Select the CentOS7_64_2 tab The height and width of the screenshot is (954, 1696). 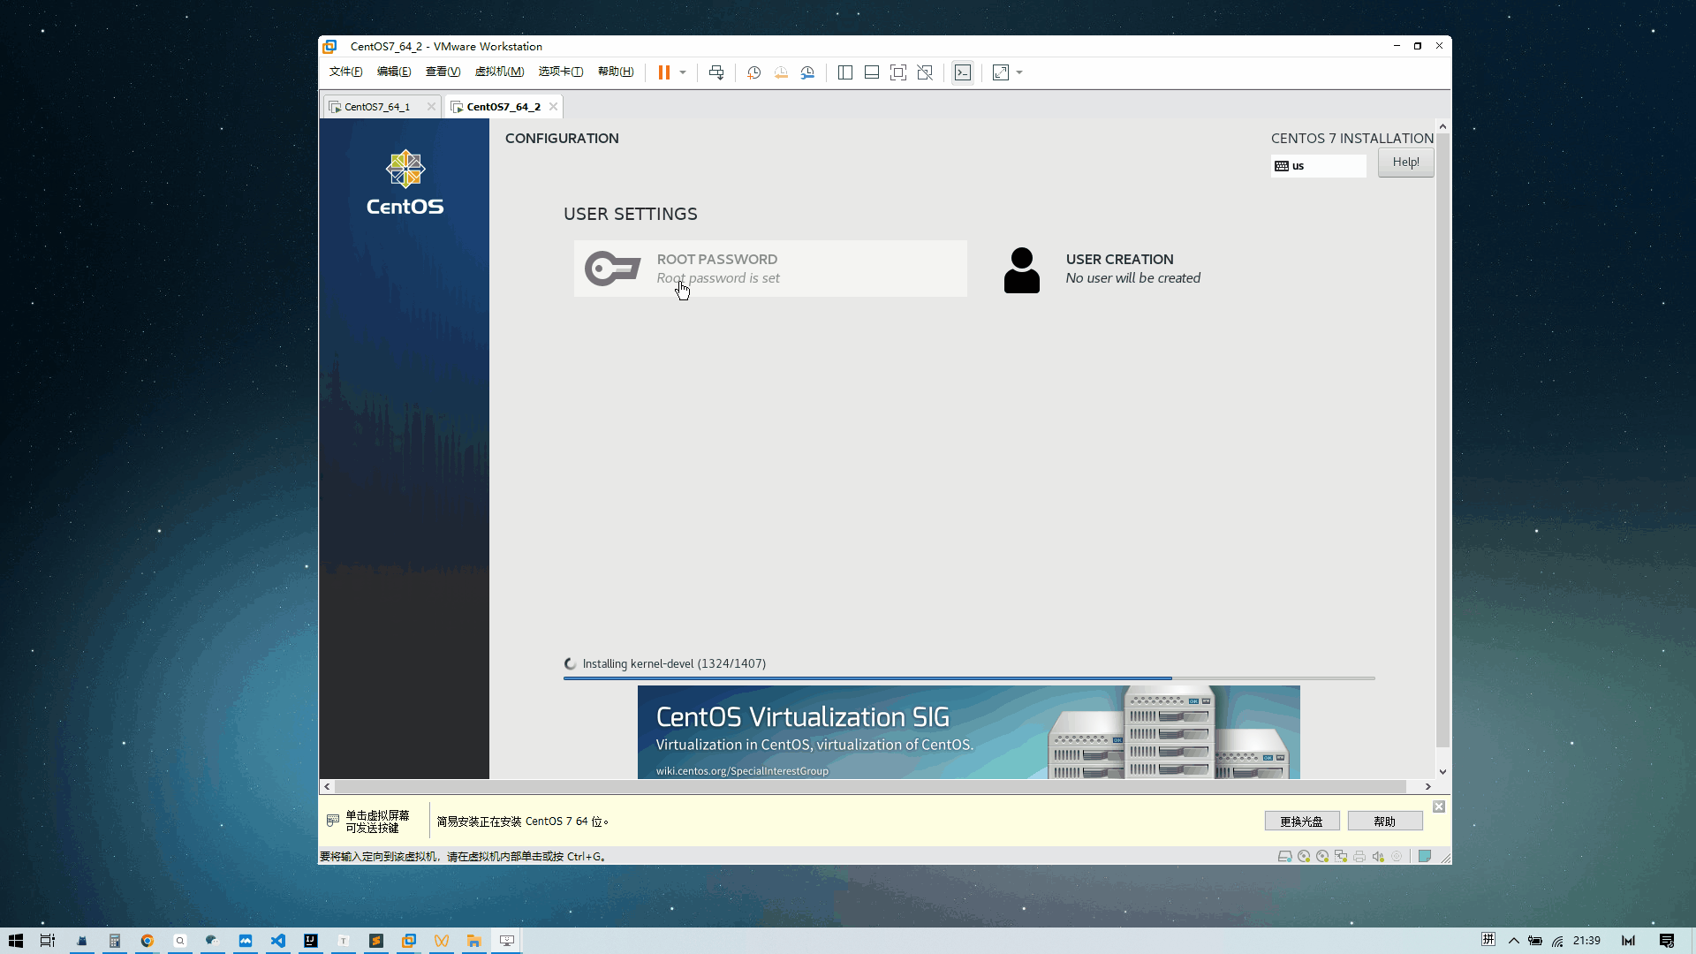(503, 107)
